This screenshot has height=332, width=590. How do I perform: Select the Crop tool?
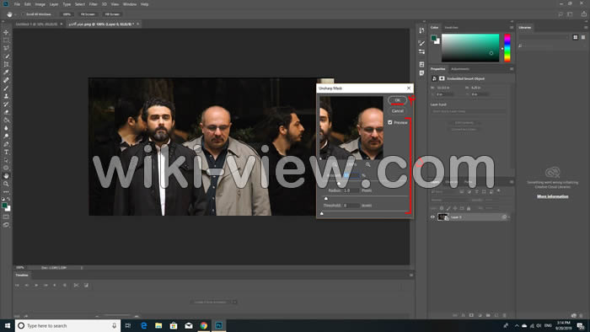tap(6, 64)
